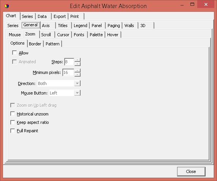The height and width of the screenshot is (181, 217).
Task: Switch to the top-level Series tab
Action: coord(27,16)
